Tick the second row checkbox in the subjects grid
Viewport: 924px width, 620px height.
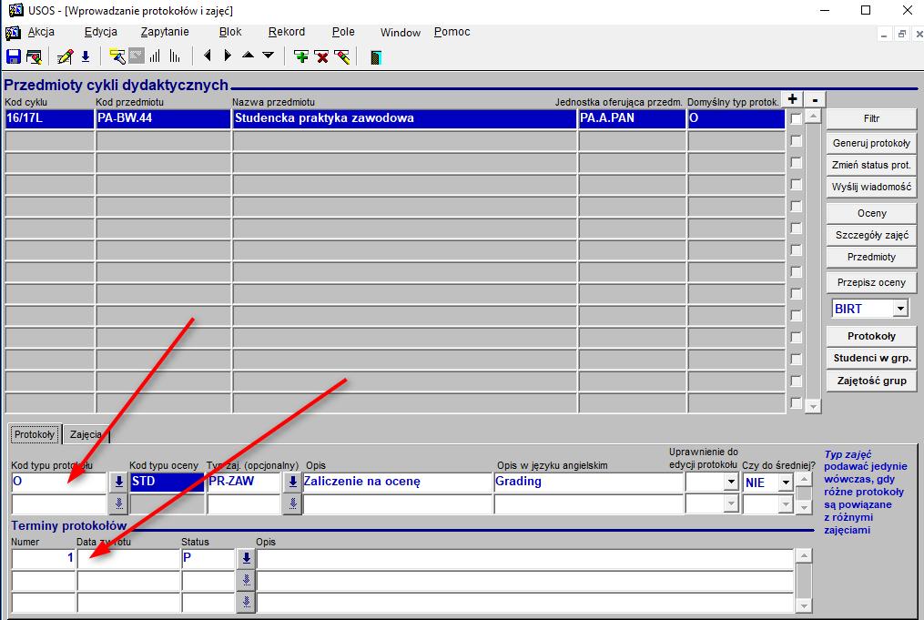pos(797,141)
